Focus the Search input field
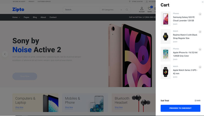The height and width of the screenshot is (116, 204). [x=81, y=10]
